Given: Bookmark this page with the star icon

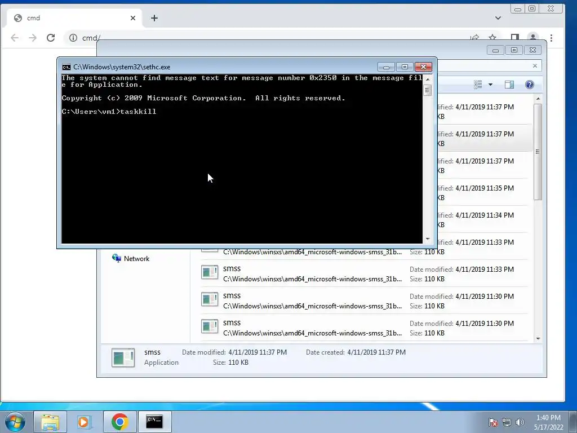Looking at the screenshot, I should click(492, 37).
